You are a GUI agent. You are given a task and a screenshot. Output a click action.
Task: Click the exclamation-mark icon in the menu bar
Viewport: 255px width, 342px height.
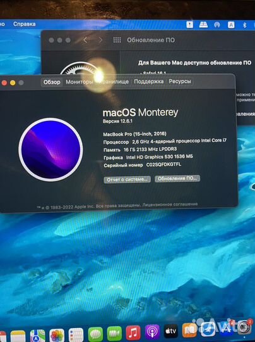pyautogui.click(x=189, y=25)
